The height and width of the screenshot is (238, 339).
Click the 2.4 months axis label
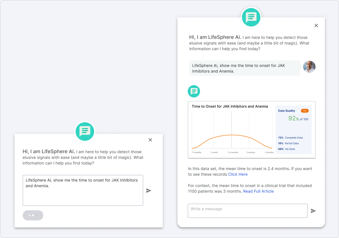coord(233,152)
